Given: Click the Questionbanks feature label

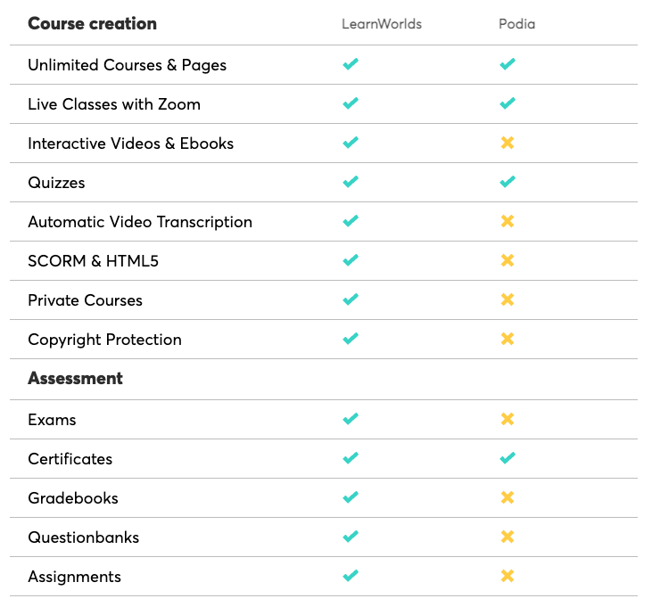Looking at the screenshot, I should point(84,537).
